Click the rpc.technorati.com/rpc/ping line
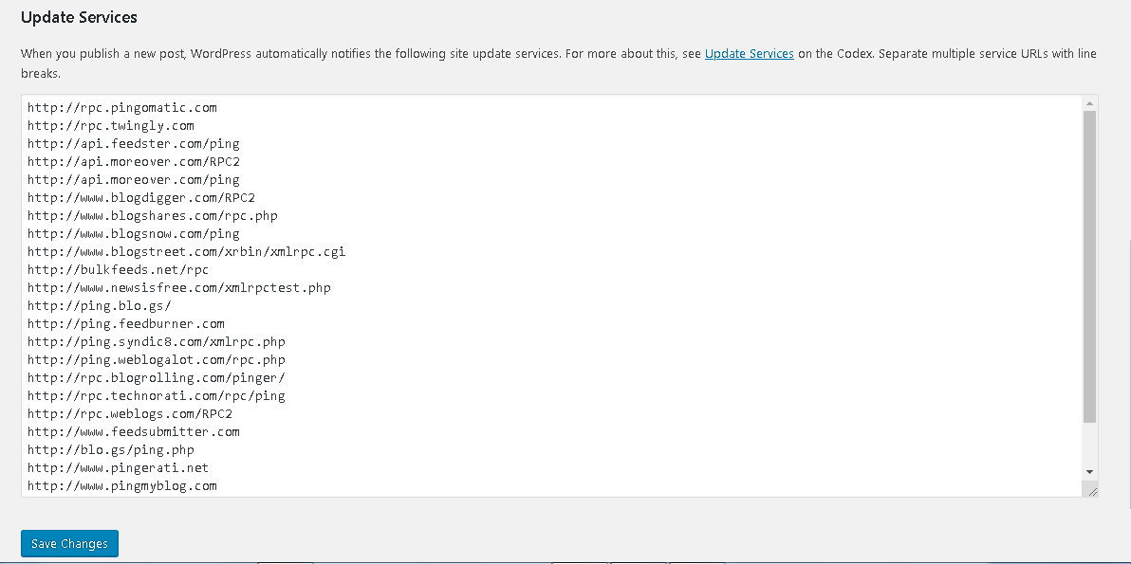 [x=156, y=395]
